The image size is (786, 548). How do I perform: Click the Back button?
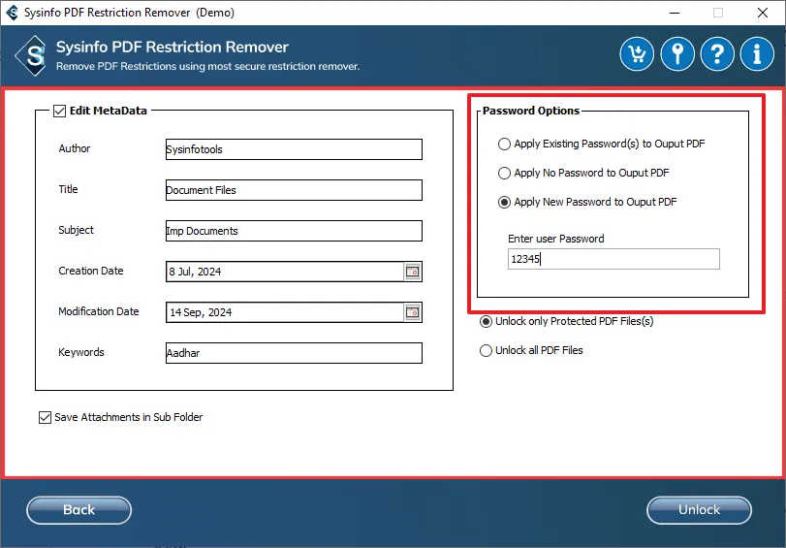tap(79, 510)
